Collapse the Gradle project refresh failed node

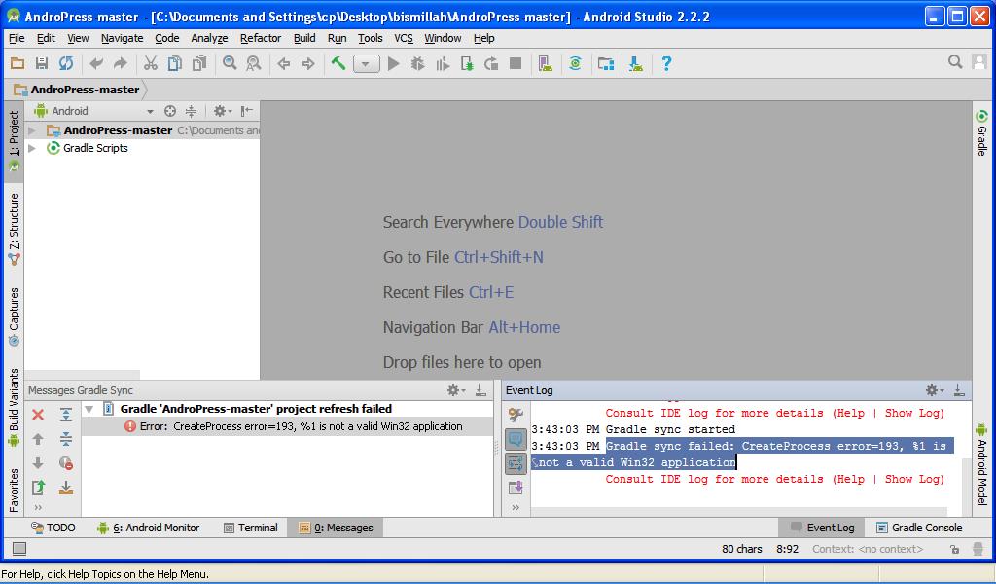click(89, 409)
